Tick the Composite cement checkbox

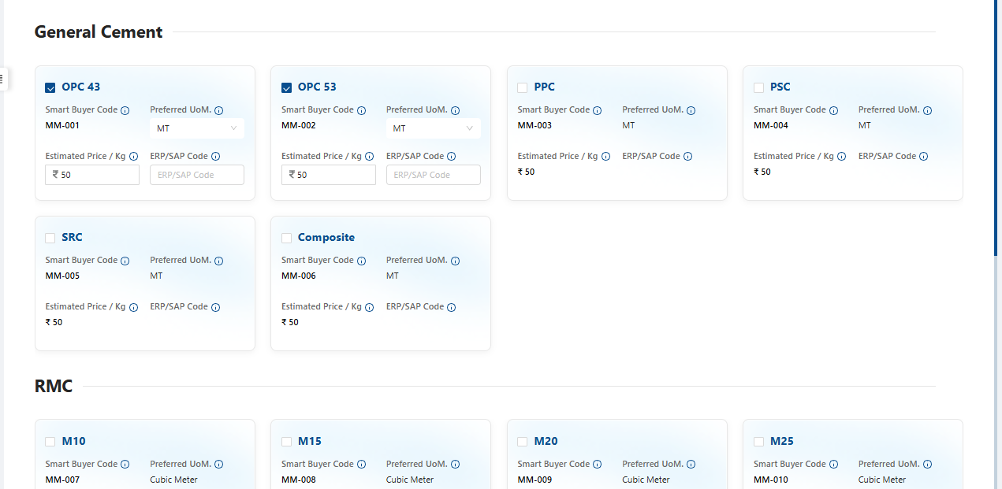coord(287,238)
